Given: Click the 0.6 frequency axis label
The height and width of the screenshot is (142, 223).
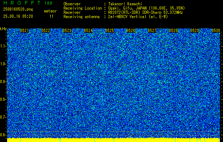Looking at the screenshot, I should coord(3,135).
